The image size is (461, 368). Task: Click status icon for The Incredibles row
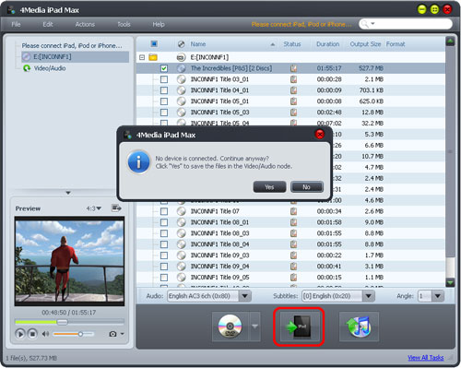pos(294,68)
